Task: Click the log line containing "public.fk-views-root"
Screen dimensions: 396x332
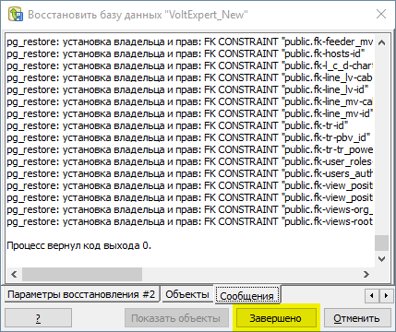Action: point(189,221)
